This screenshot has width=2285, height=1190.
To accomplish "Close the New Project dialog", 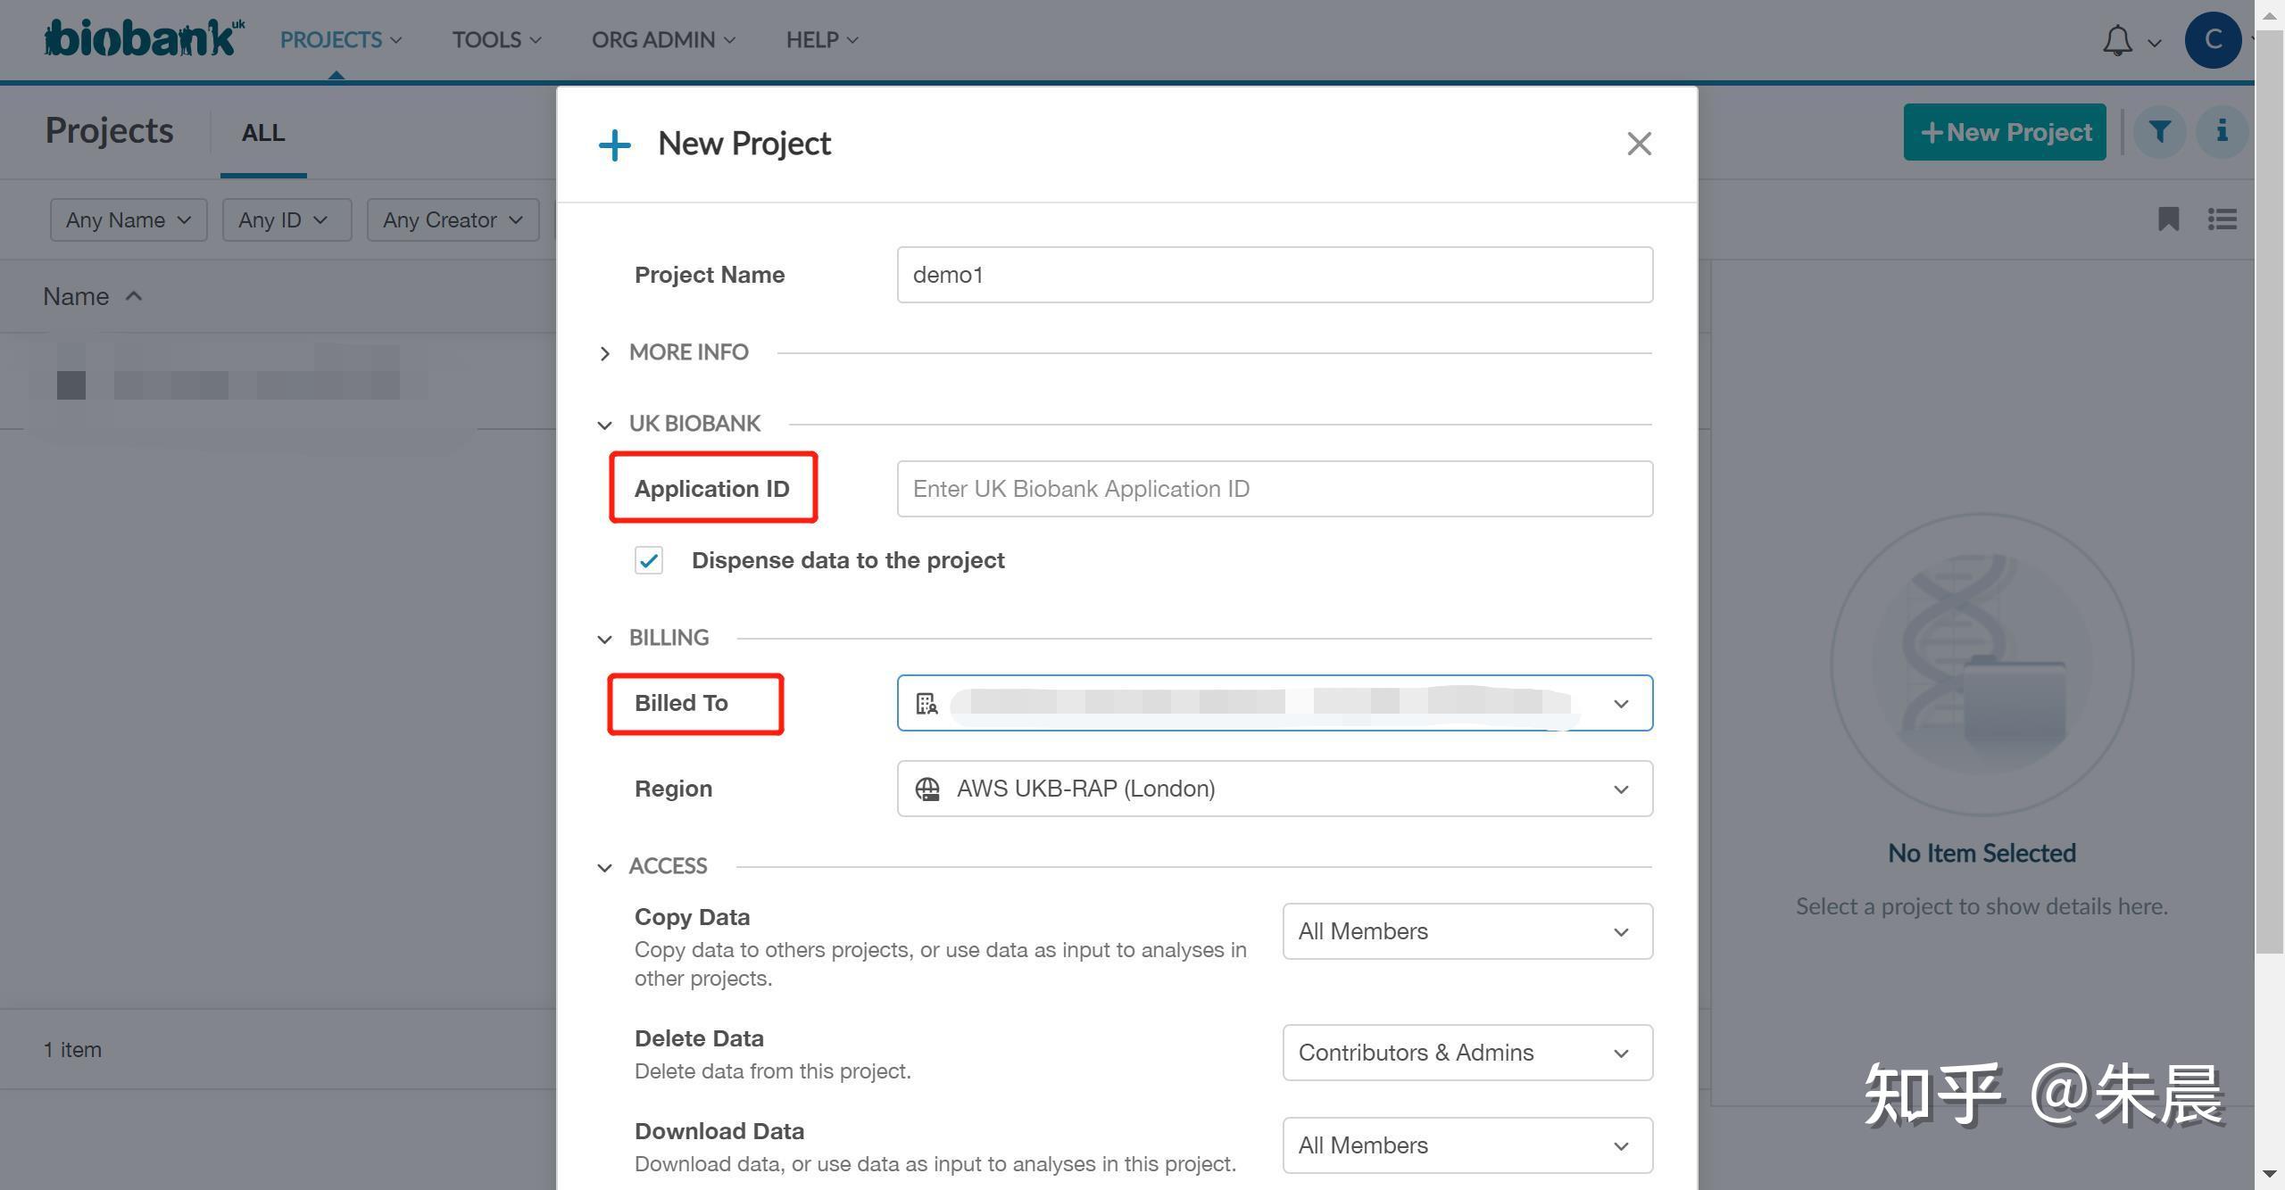I will tap(1639, 144).
